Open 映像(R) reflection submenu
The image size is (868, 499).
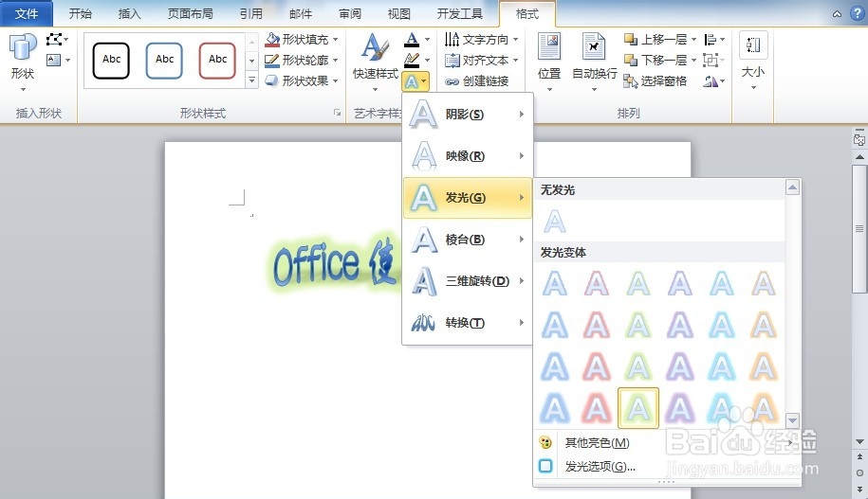pos(468,156)
